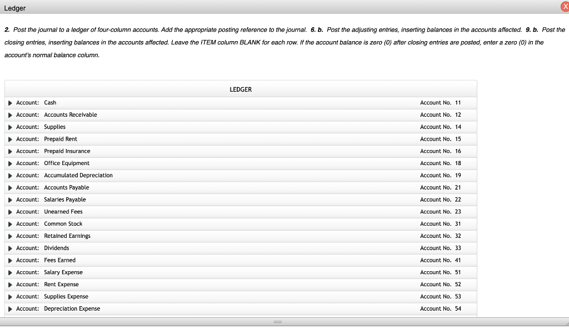The image size is (569, 334).
Task: Open the Retained Earnings account ledger
Action: click(10, 236)
